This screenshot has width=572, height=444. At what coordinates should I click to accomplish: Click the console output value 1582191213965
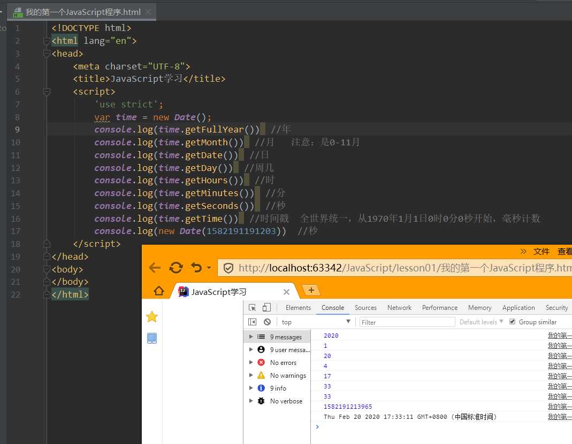(348, 407)
